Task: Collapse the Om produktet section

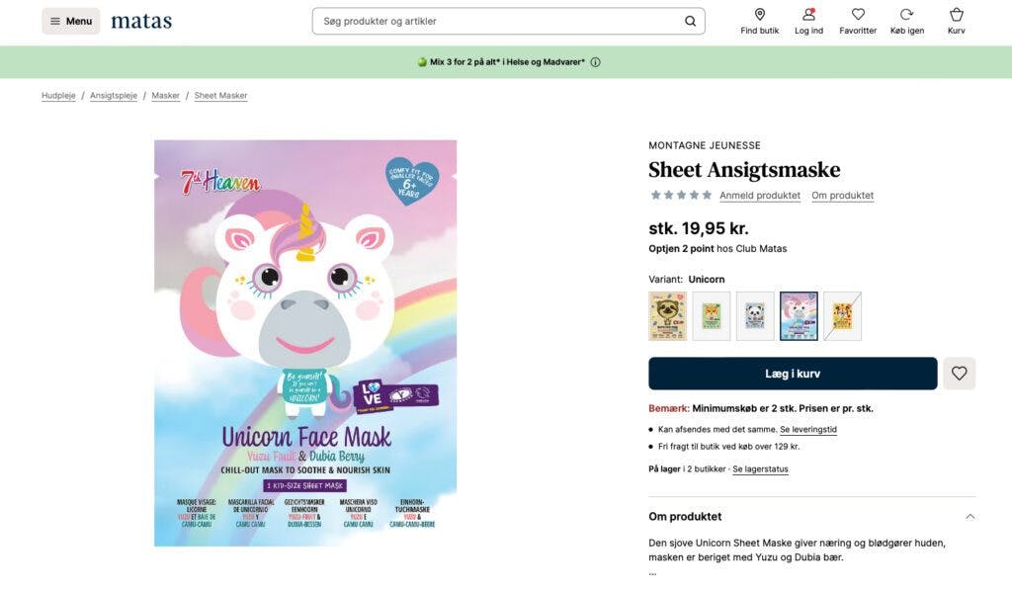Action: [970, 516]
